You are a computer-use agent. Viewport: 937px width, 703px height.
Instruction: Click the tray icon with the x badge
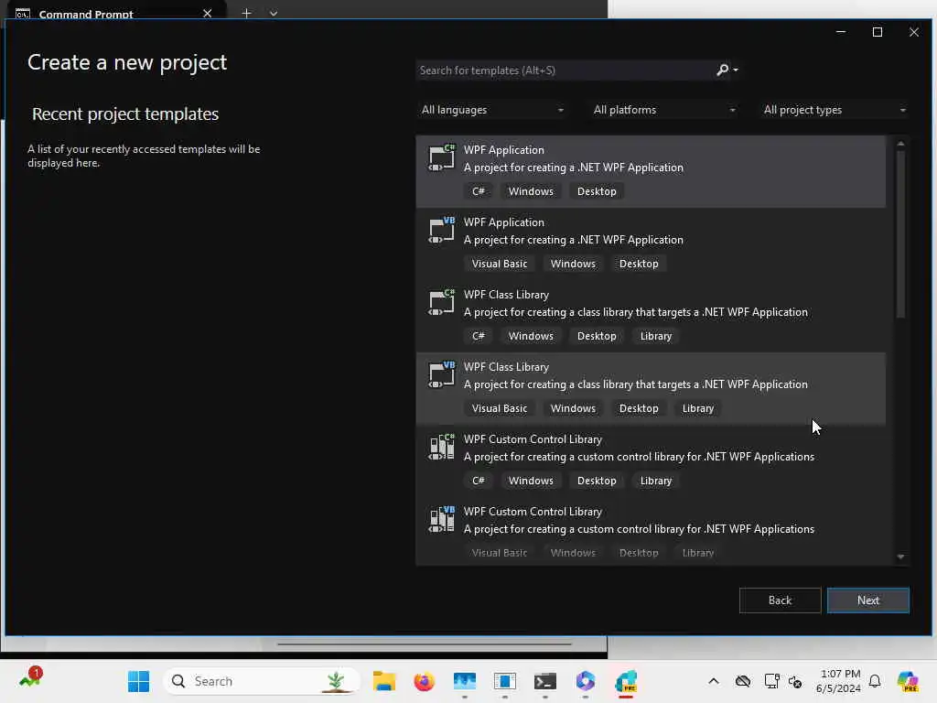coord(795,681)
